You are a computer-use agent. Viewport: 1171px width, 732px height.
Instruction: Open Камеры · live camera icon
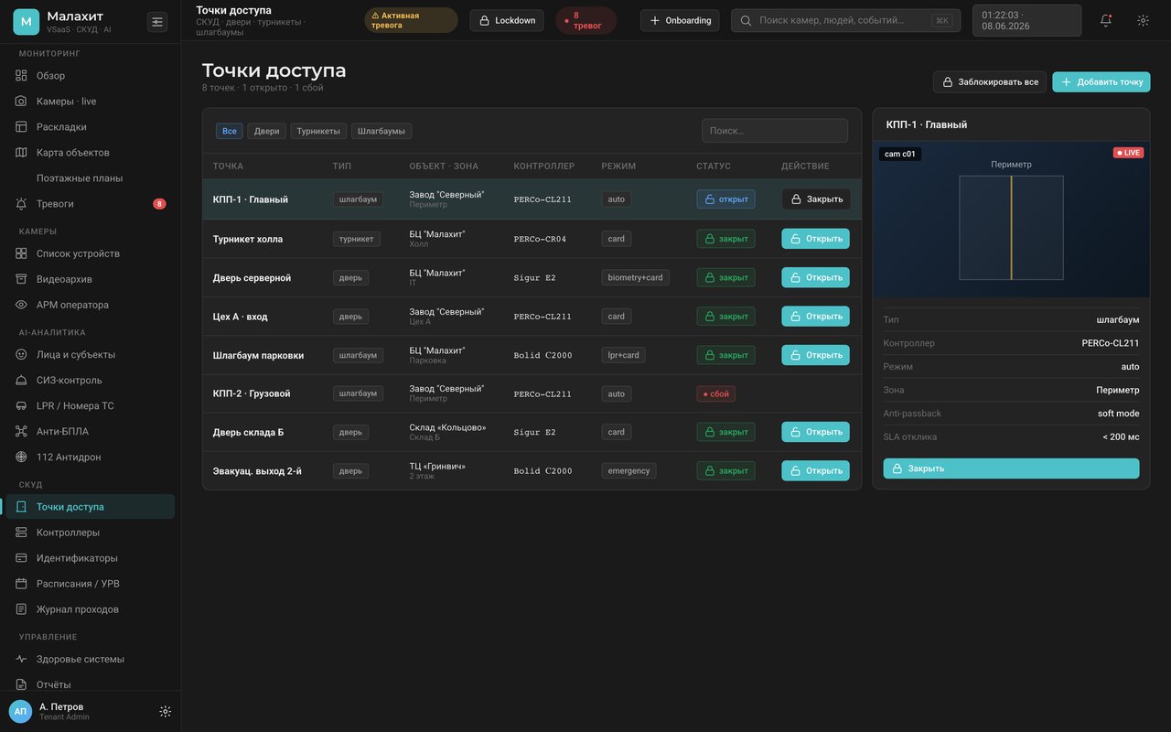coord(21,102)
